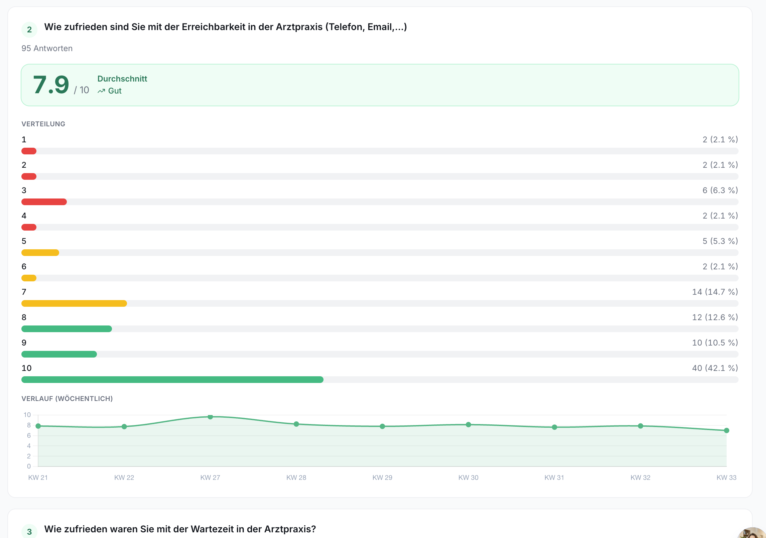Click the 95 Antworten text
The height and width of the screenshot is (538, 766).
(47, 48)
